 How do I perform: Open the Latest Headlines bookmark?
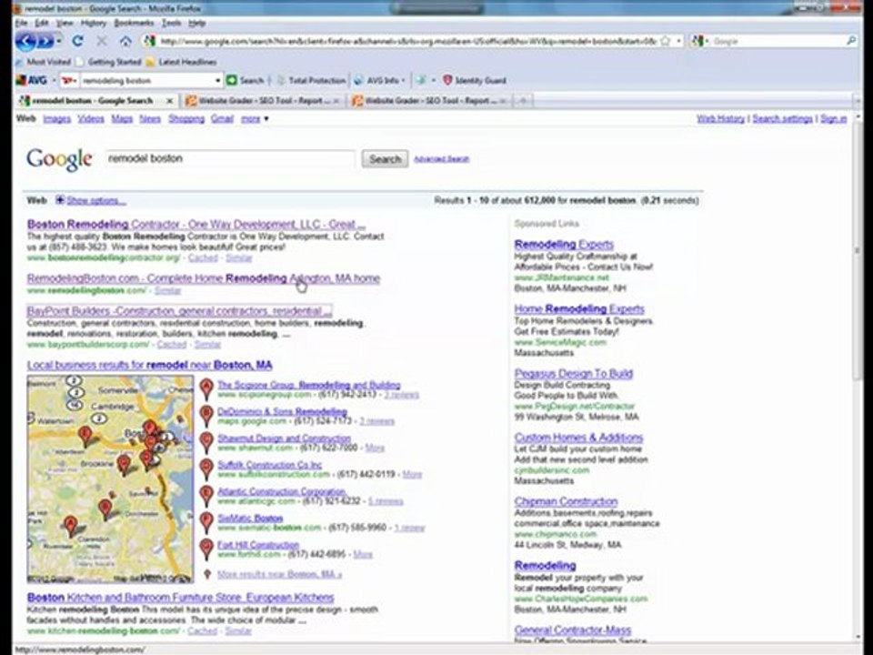pos(182,62)
